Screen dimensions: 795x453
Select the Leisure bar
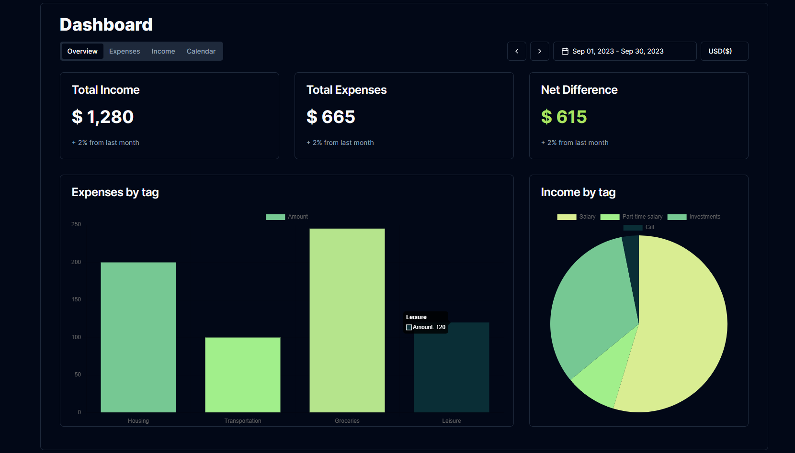[x=452, y=367]
